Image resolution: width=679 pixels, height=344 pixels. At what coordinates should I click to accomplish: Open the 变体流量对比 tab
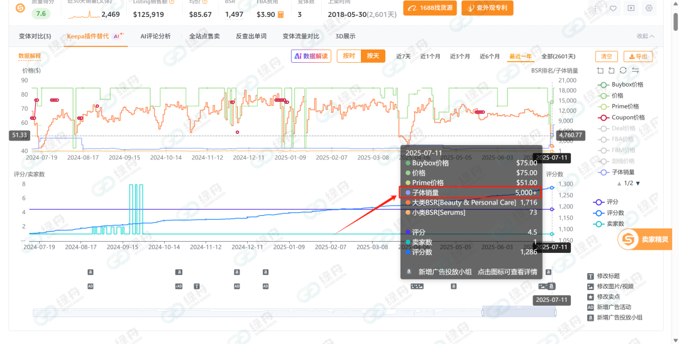[301, 36]
